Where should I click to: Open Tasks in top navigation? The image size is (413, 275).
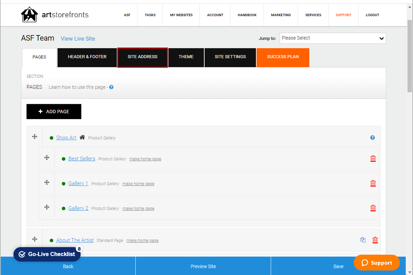[x=150, y=15]
